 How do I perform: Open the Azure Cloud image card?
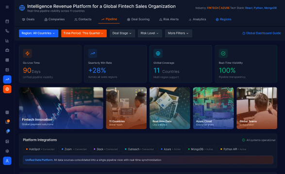[214, 108]
